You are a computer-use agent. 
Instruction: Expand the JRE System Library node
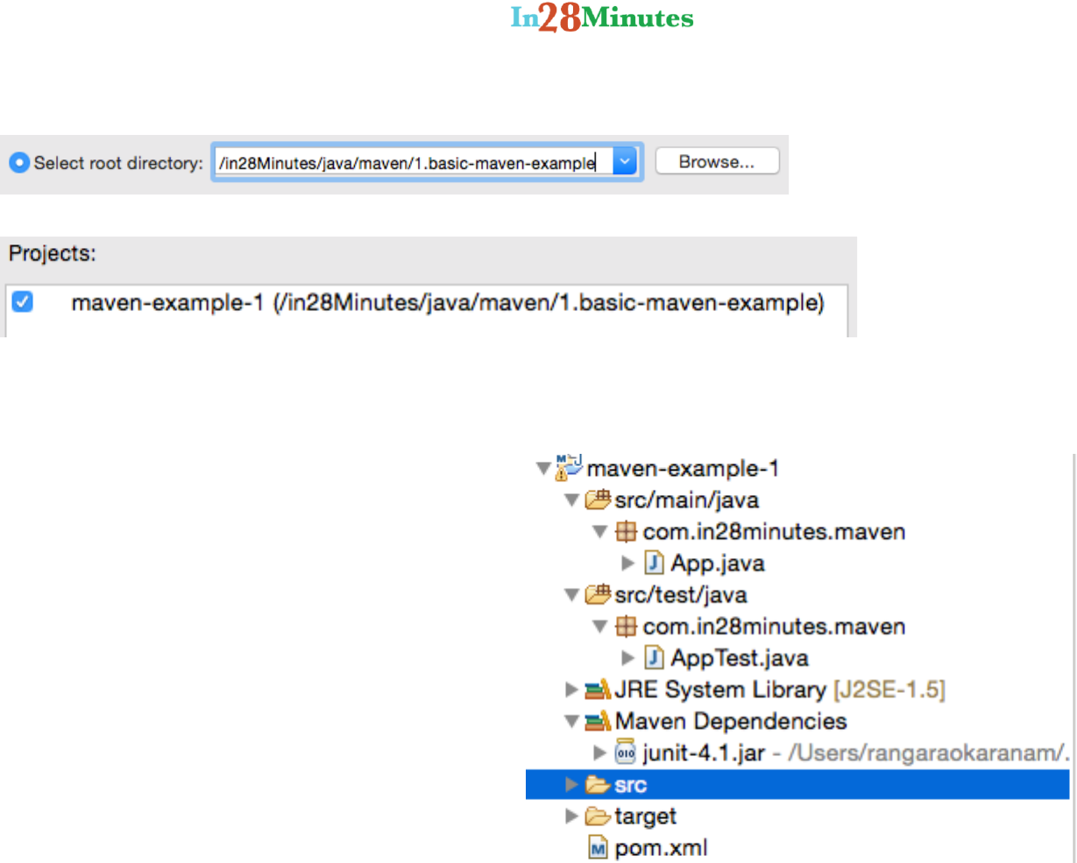pyautogui.click(x=571, y=690)
